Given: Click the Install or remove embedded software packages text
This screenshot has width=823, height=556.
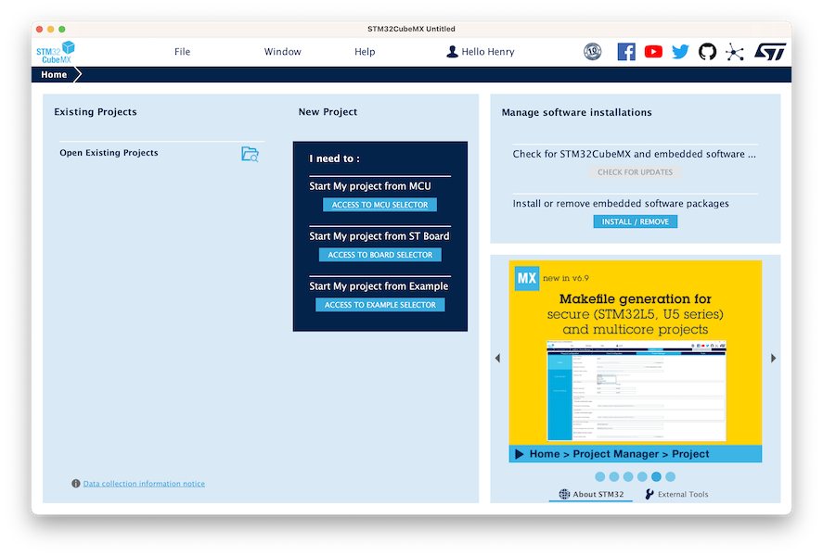Looking at the screenshot, I should (x=621, y=203).
